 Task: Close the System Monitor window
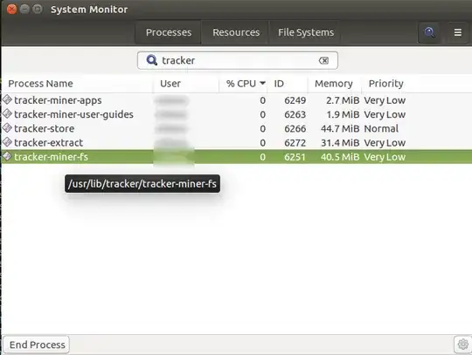coord(11,9)
